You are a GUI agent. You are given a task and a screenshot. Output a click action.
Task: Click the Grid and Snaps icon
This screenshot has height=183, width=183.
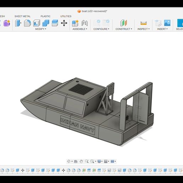click(106, 161)
